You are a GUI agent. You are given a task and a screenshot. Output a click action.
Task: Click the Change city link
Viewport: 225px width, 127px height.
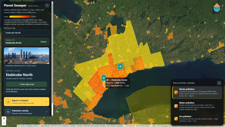click(43, 41)
